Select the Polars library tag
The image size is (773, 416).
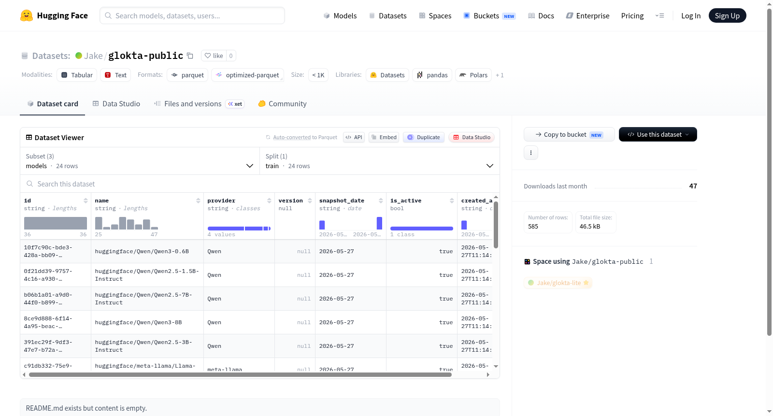pos(473,75)
